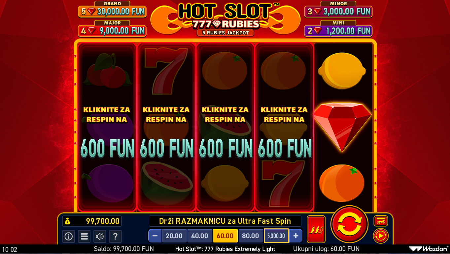Respin the first reel for 600 FUN
450x254 pixels.
(x=107, y=127)
